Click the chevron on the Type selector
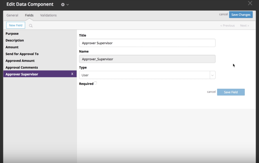This screenshot has height=163, width=259. (212, 75)
